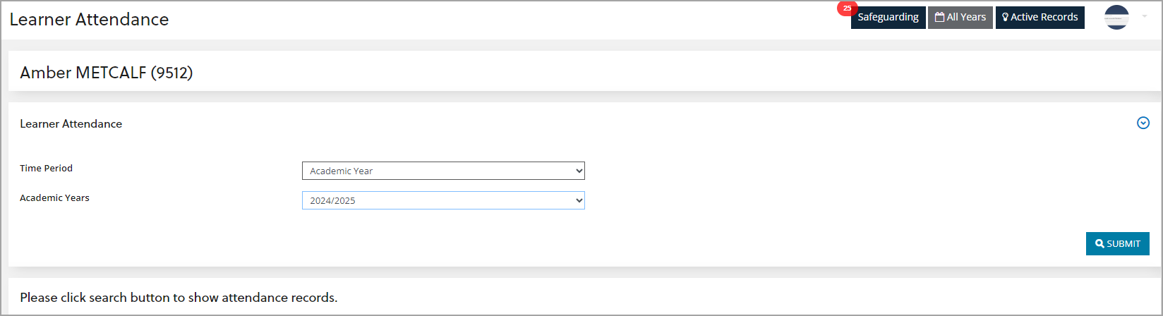Collapse the Learner Attendance panel with the circled chevron
Image resolution: width=1163 pixels, height=316 pixels.
[1143, 123]
